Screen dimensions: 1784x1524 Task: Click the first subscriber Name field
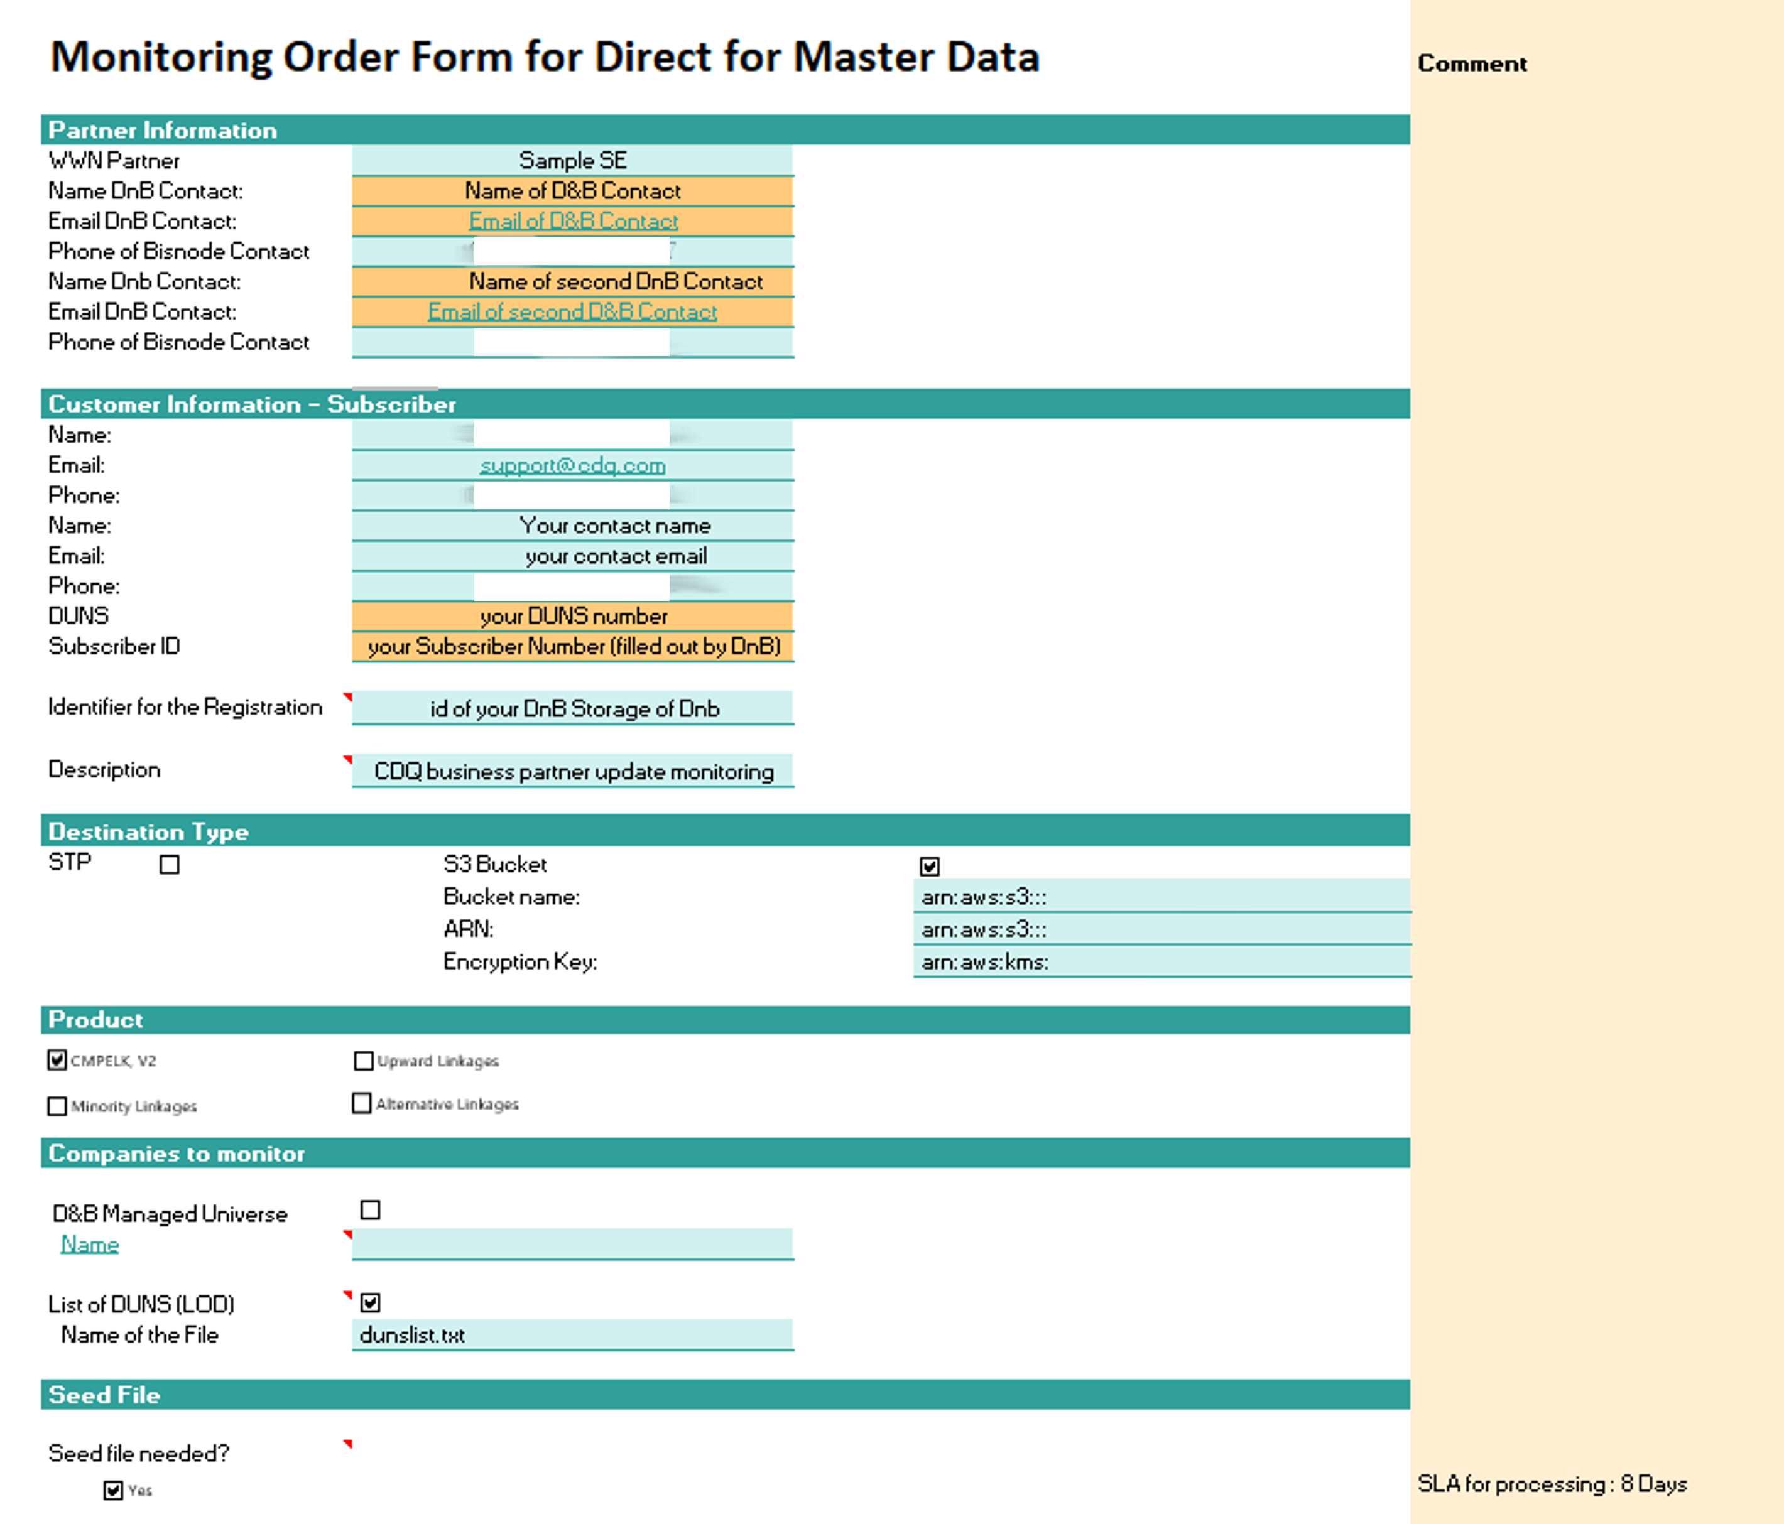click(x=572, y=435)
